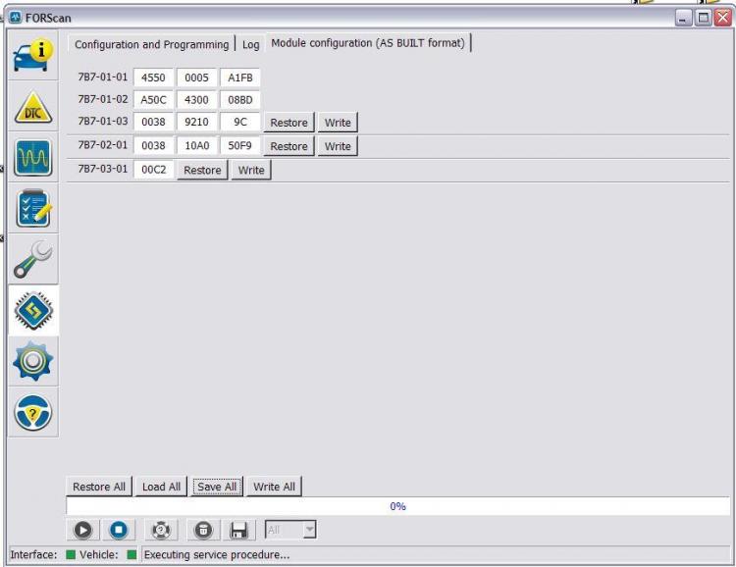Image resolution: width=736 pixels, height=567 pixels.
Task: Open the steering wheel help section
Action: coord(32,413)
